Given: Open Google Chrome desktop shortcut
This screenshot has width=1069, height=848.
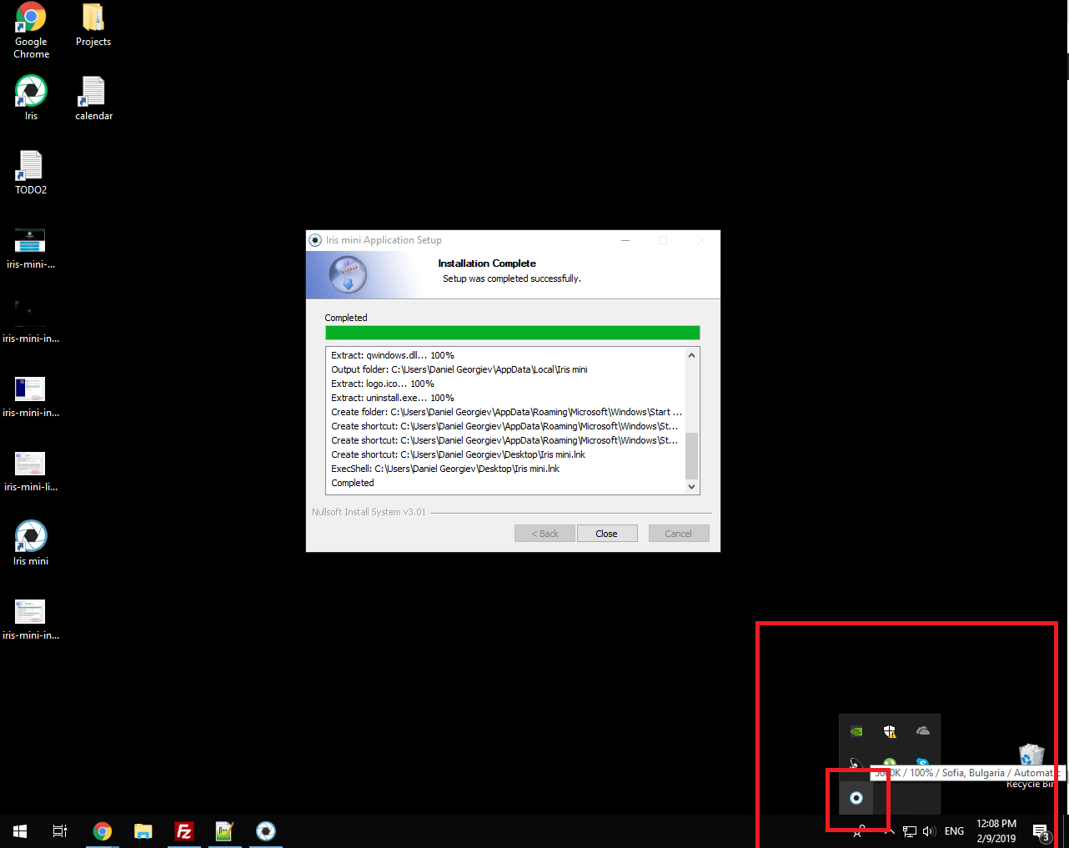Looking at the screenshot, I should coord(31,31).
